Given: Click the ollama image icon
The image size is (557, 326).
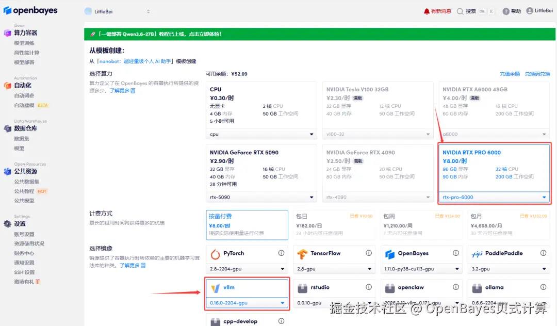Looking at the screenshot, I should [x=477, y=288].
